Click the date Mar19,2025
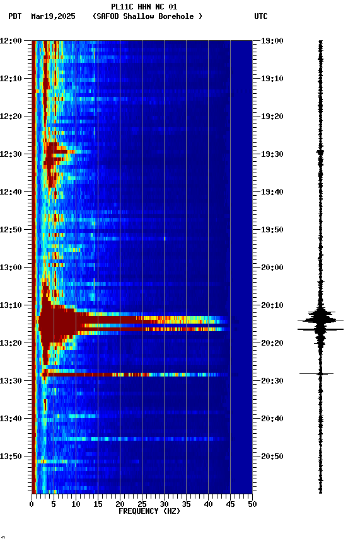 [53, 16]
